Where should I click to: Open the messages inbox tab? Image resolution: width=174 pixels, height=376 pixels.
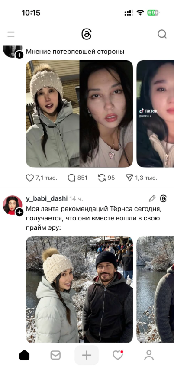[55, 355]
